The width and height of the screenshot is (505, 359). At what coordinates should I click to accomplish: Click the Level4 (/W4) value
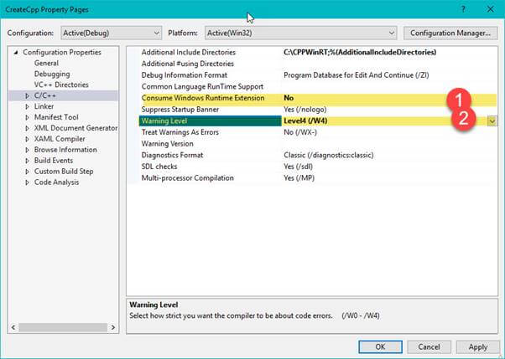[305, 121]
